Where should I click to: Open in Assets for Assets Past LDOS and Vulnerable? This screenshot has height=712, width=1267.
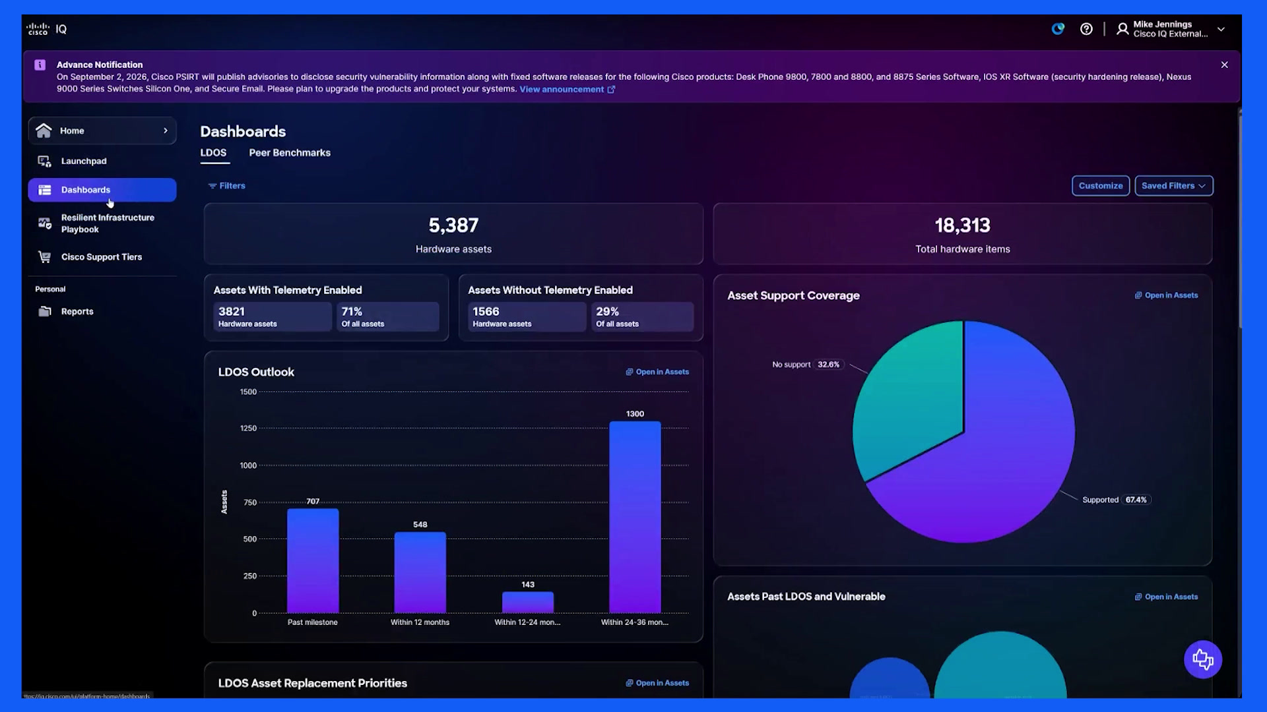[x=1166, y=597]
